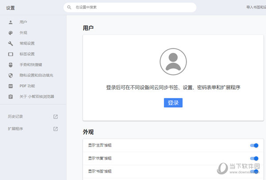Click the wrench icon for 常规设置
This screenshot has width=266, height=180.
(x=11, y=43)
